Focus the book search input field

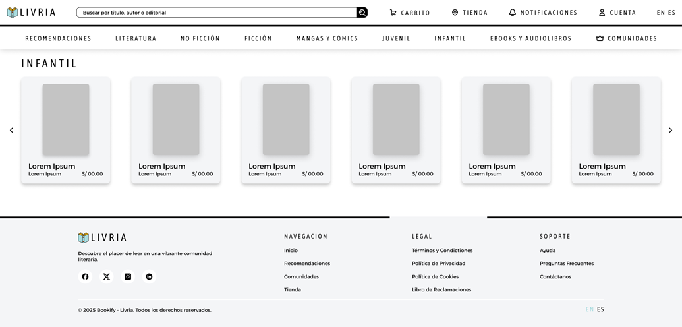[x=217, y=13]
